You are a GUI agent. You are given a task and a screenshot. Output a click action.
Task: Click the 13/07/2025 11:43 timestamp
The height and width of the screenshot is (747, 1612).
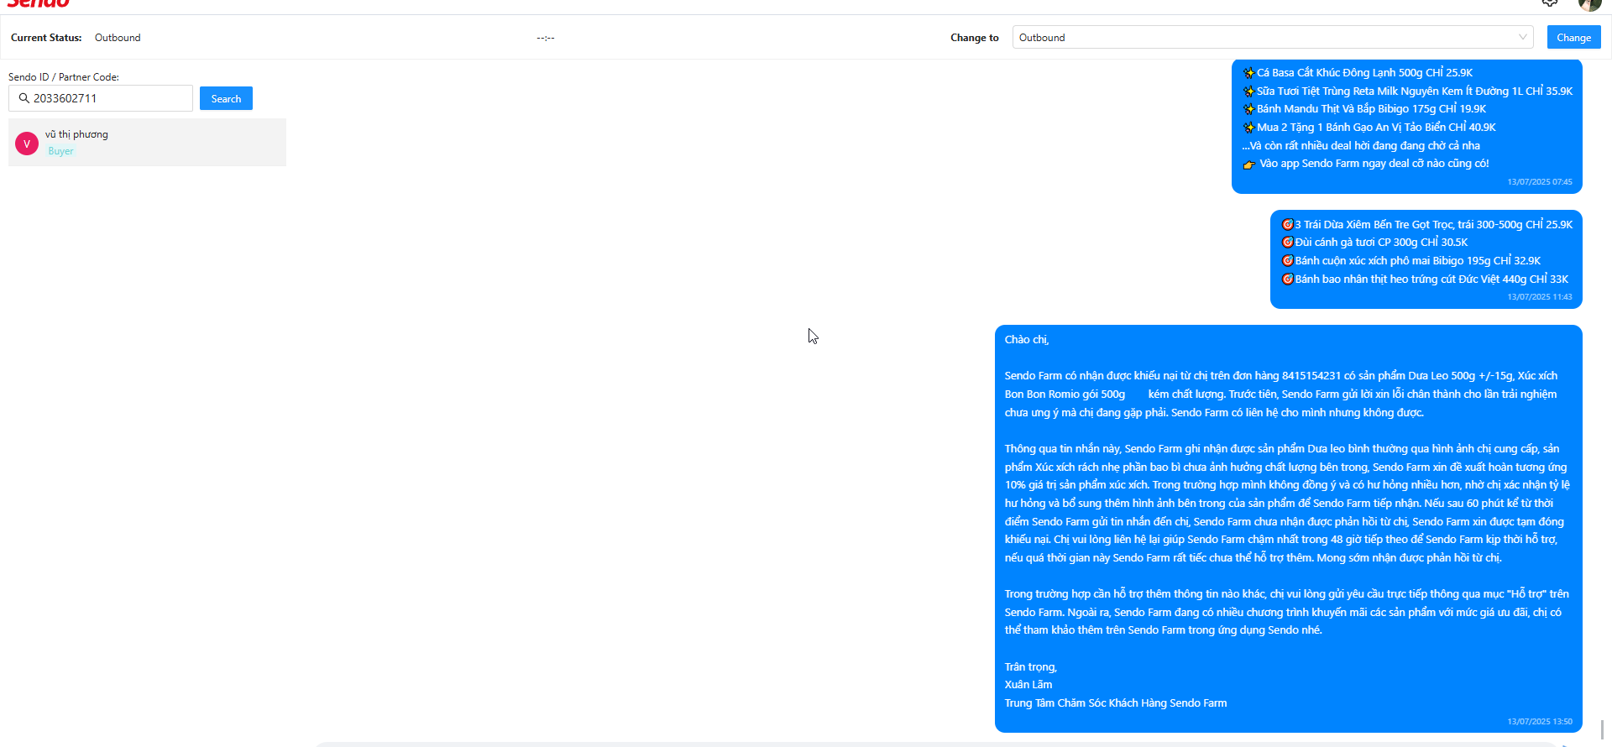coord(1540,297)
